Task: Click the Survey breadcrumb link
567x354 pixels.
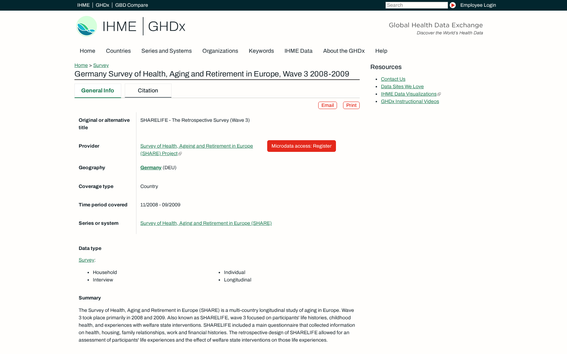Action: point(101,65)
